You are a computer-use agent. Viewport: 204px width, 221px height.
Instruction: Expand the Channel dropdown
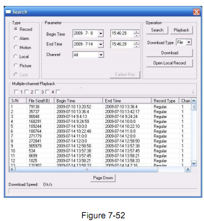click(101, 55)
